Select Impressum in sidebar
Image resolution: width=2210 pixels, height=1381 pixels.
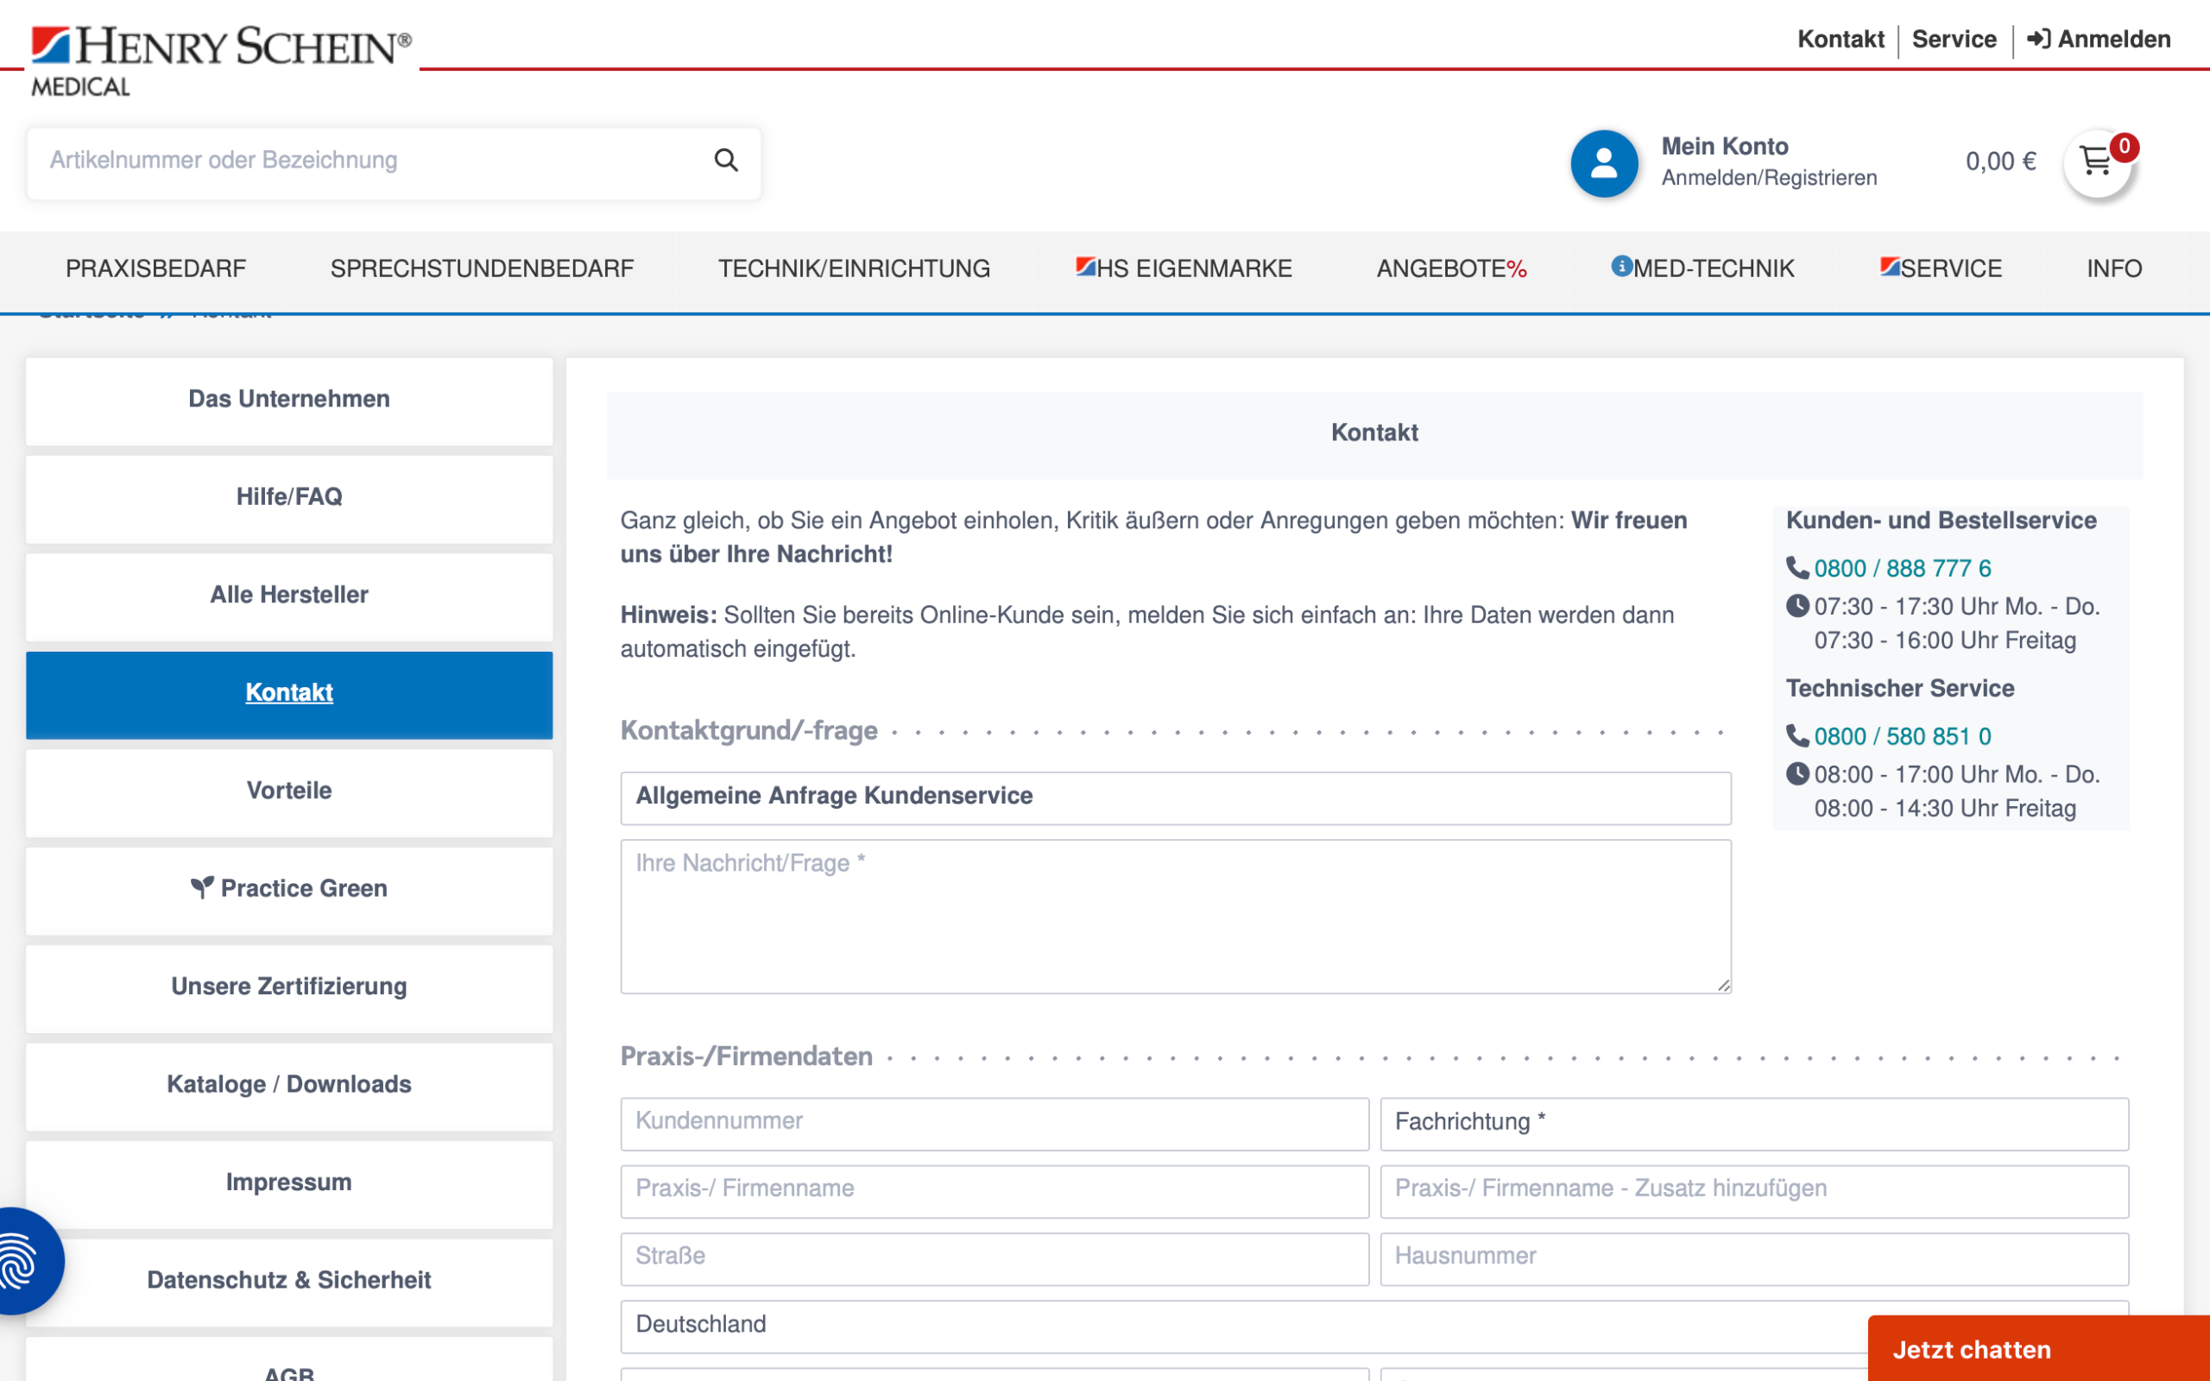288,1182
